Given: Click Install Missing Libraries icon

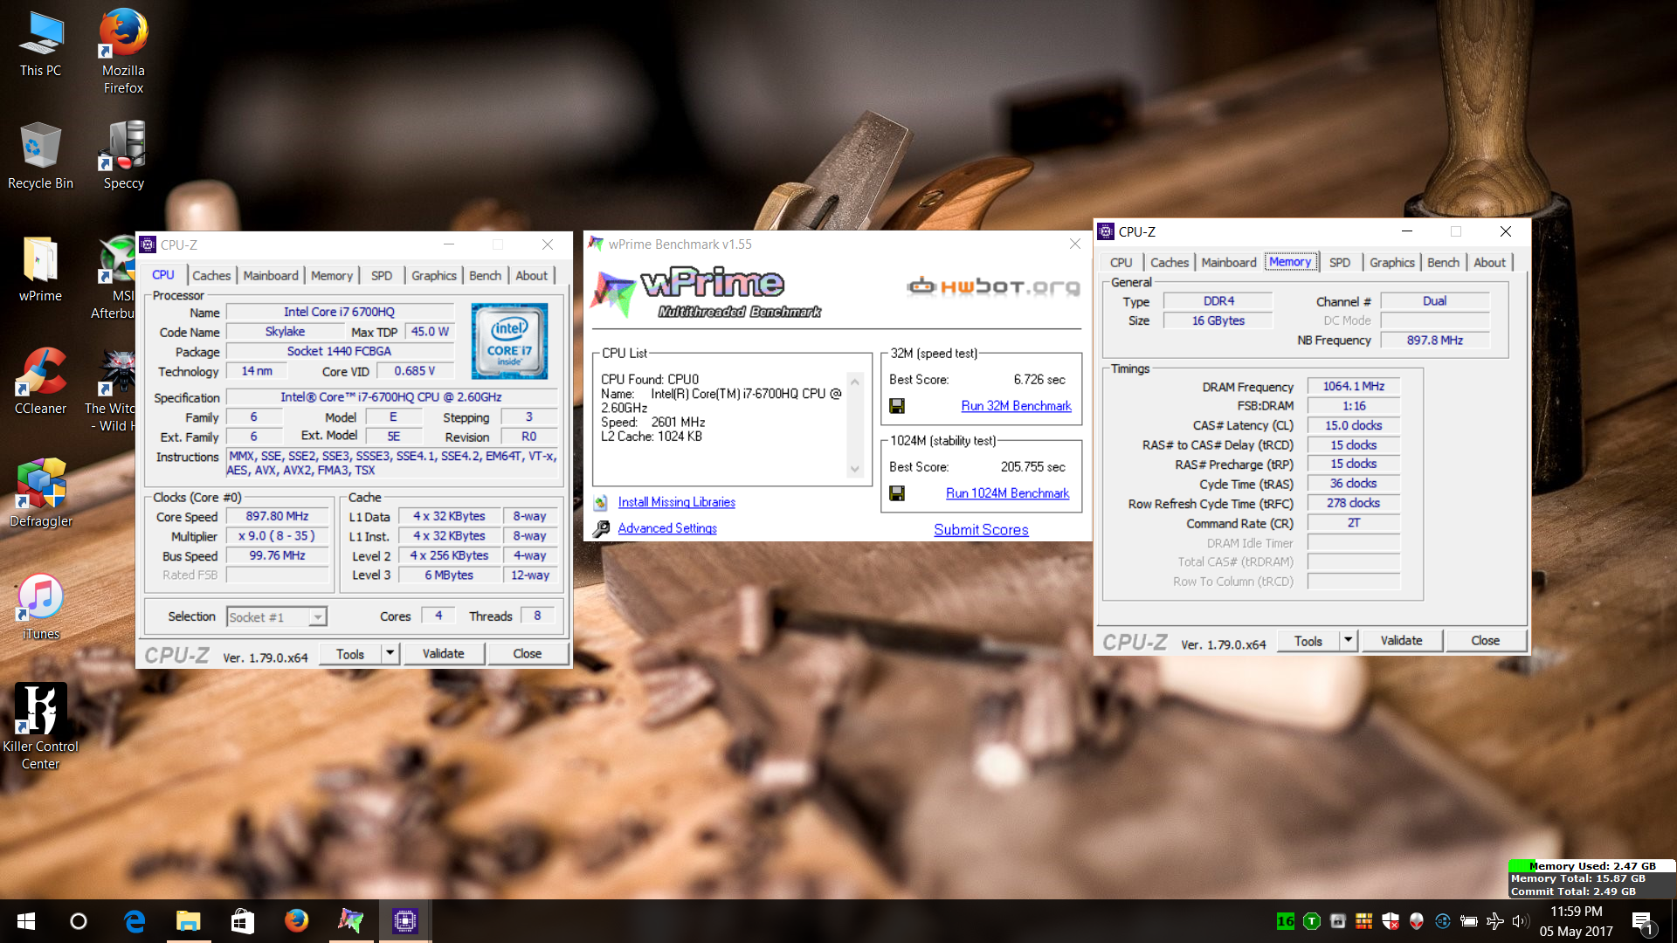Looking at the screenshot, I should (x=601, y=503).
